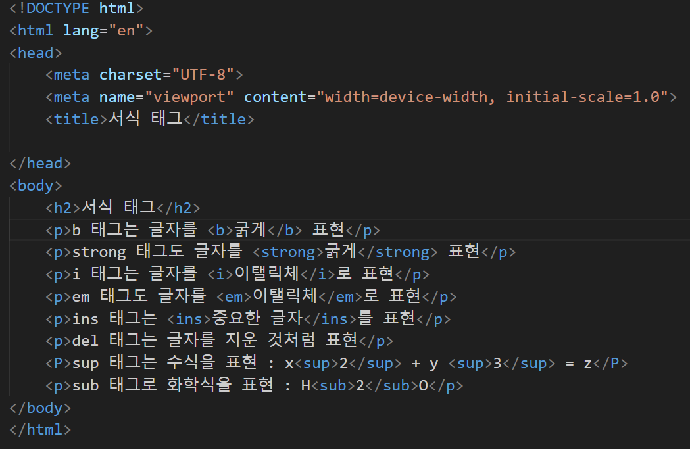Click the closing /strong tag
This screenshot has height=449, width=690.
pyautogui.click(x=398, y=252)
